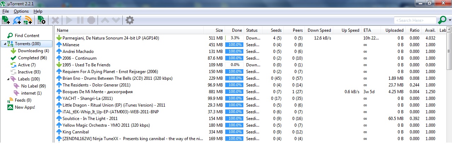Viewport: 452px width, 144px height.
Task: Click the New Apps! icon in sidebar
Action: tap(10, 107)
